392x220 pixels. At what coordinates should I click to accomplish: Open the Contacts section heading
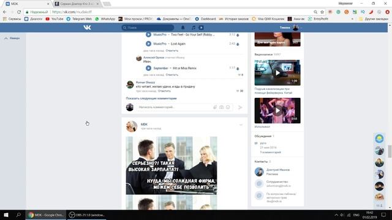(261, 161)
